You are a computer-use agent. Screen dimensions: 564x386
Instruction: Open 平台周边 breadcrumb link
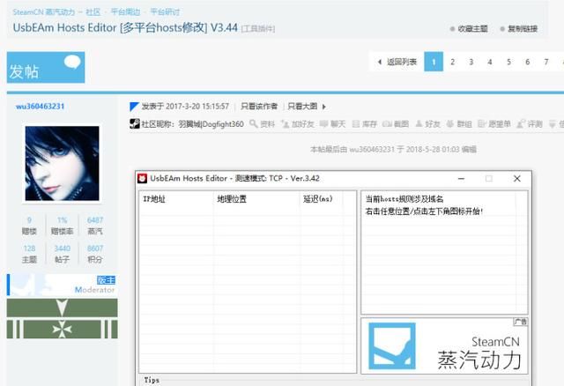point(125,11)
